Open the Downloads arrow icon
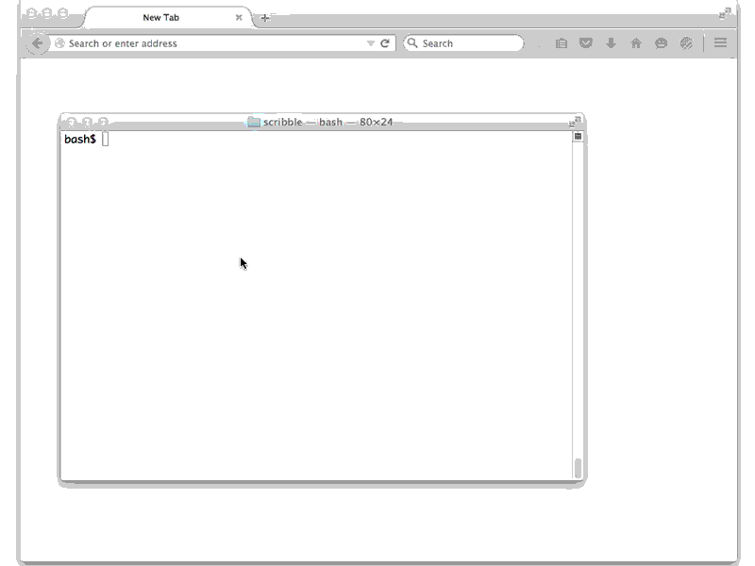The height and width of the screenshot is (566, 755). [x=611, y=43]
